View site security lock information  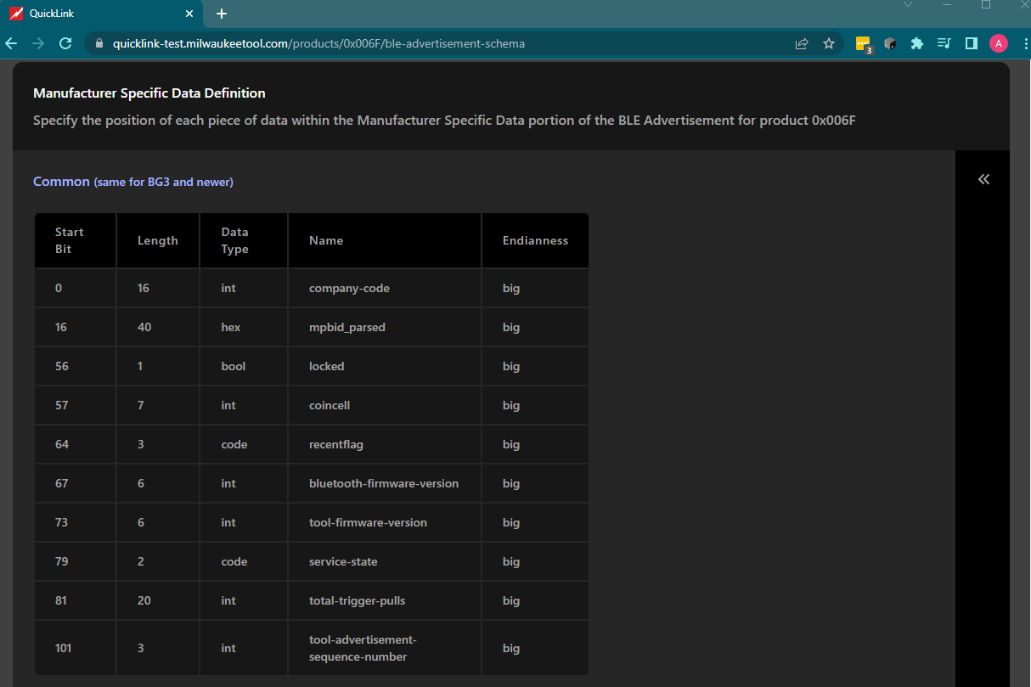tap(99, 43)
